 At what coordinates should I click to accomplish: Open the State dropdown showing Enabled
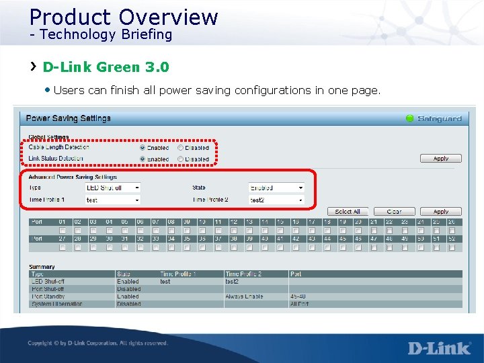[x=276, y=188]
